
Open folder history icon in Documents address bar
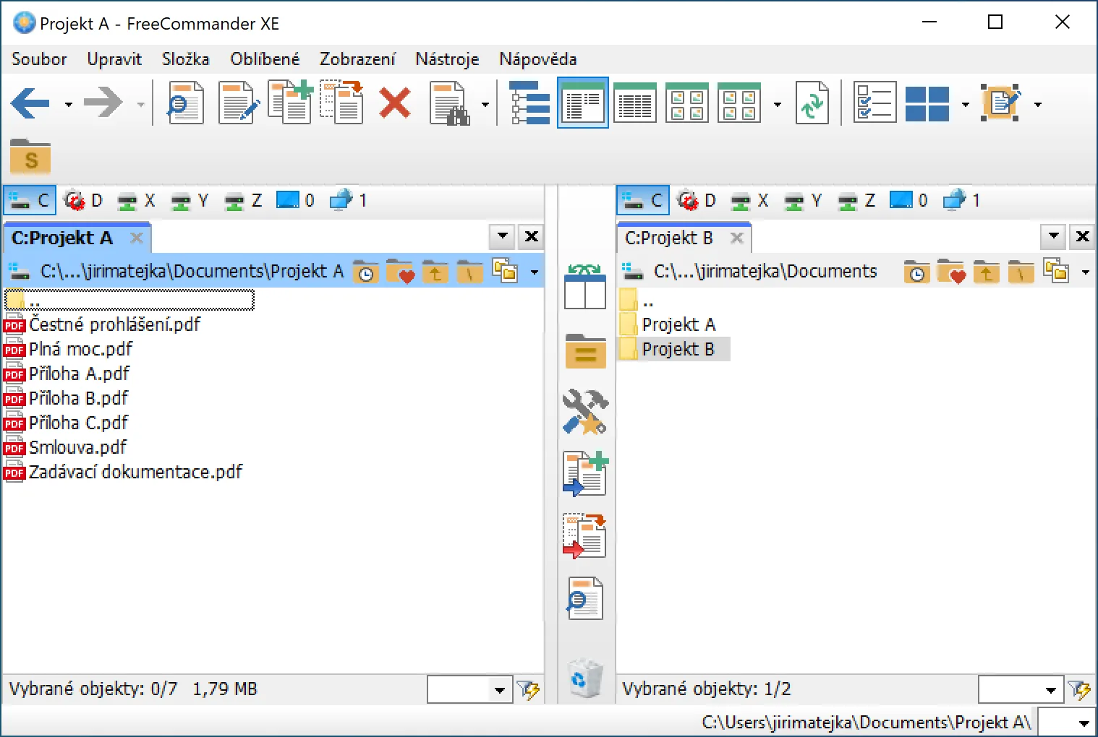coord(916,272)
